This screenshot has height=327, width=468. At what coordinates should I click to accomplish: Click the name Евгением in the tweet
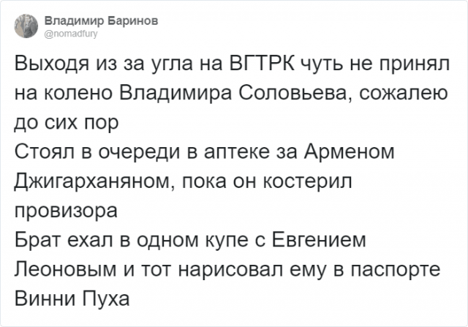click(319, 240)
